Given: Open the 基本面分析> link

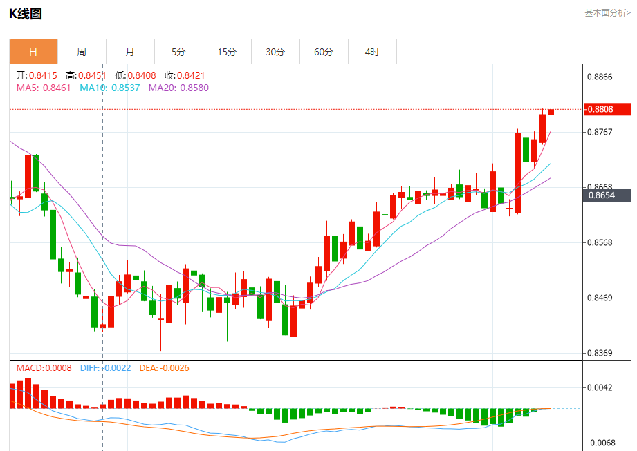Looking at the screenshot, I should pos(607,13).
